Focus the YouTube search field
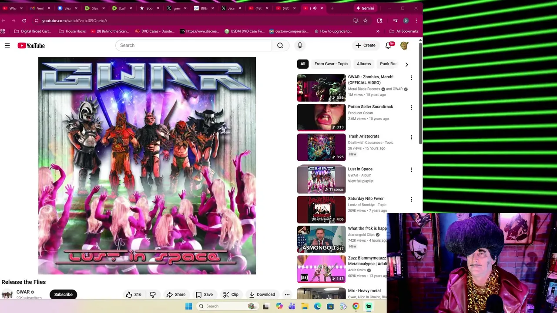Viewport: 557px width, 313px height. (x=193, y=45)
